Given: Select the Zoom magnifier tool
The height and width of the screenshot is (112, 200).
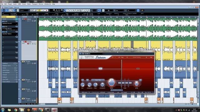Looking at the screenshot, I should pos(76,10).
